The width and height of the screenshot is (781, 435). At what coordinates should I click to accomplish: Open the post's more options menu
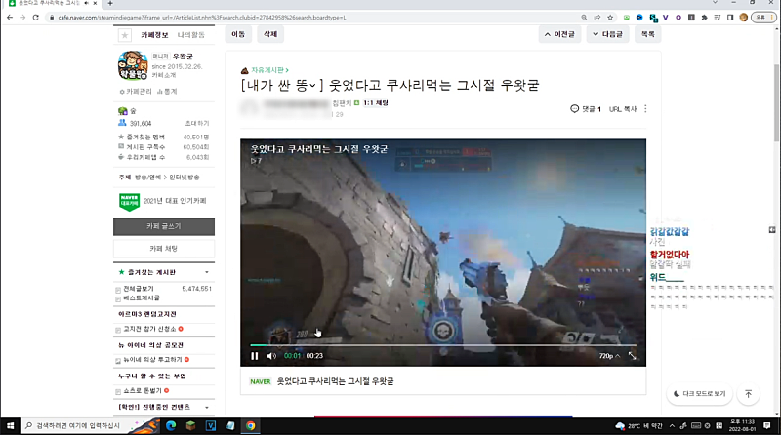click(x=645, y=109)
